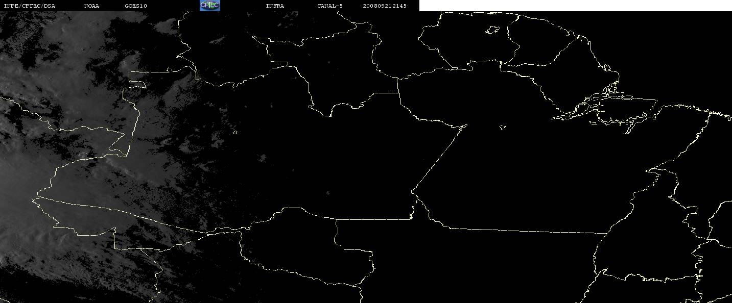The width and height of the screenshot is (732, 303).
Task: Click the GOES10 satellite label
Action: pos(136,6)
